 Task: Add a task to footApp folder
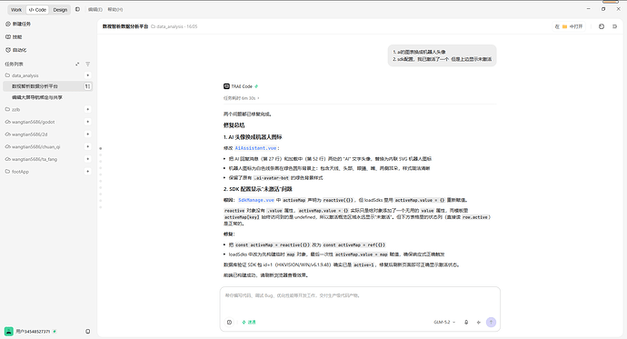pos(87,171)
